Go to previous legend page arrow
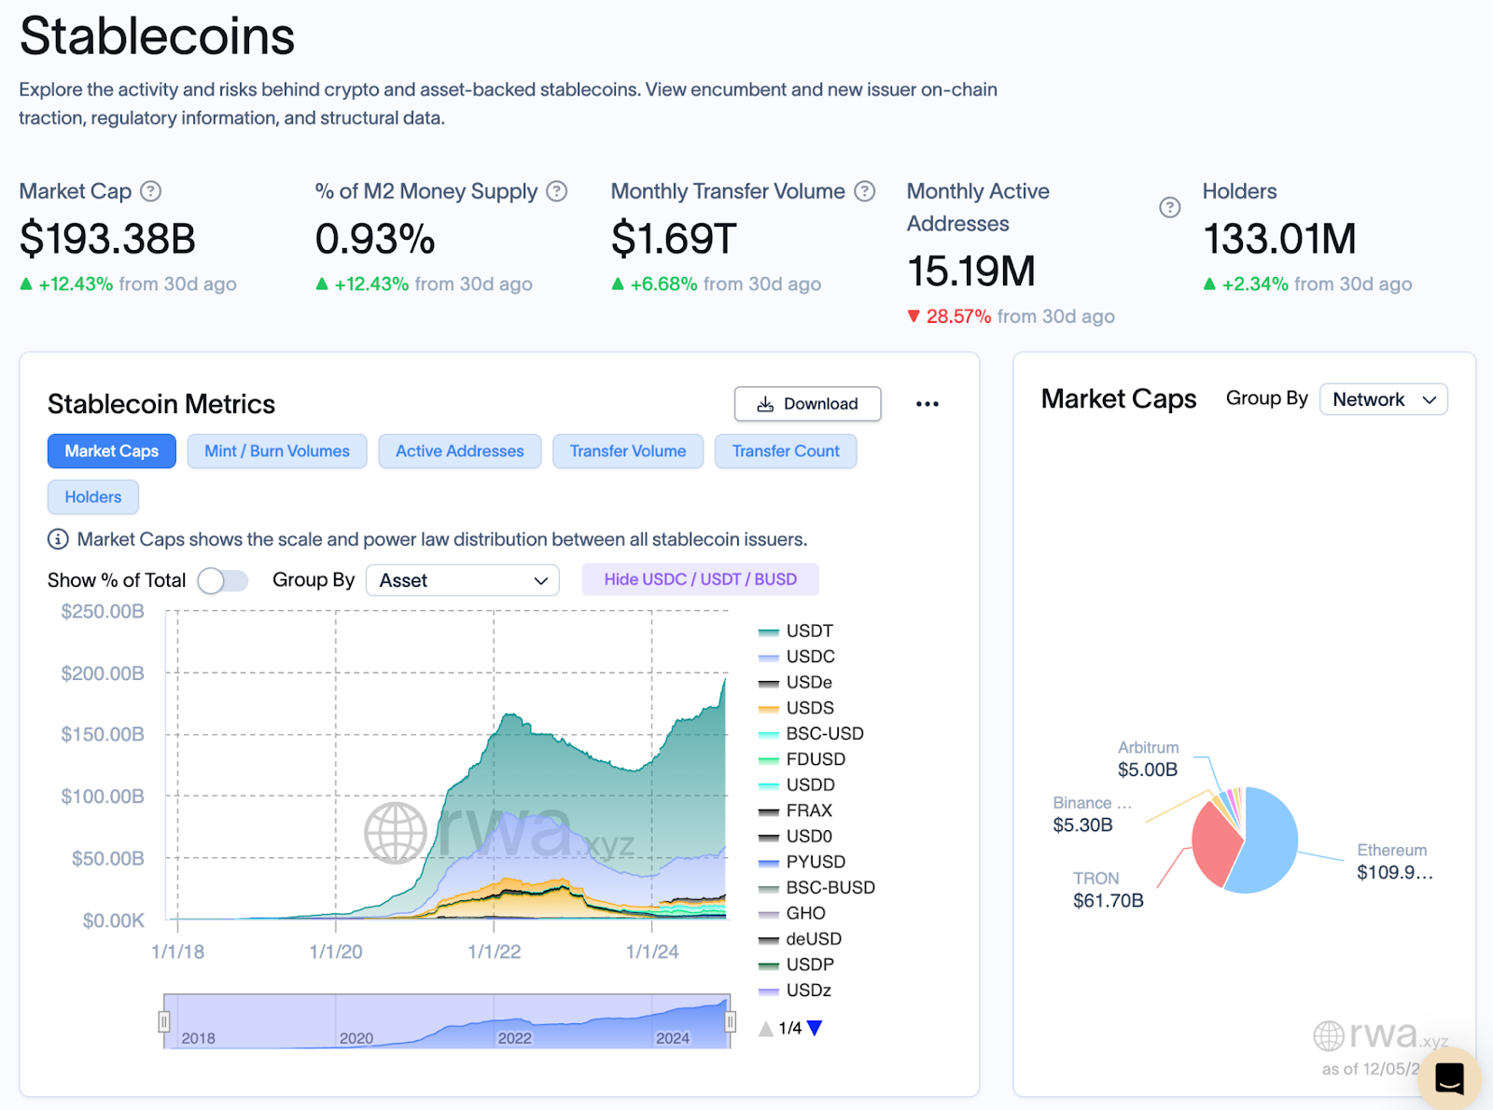This screenshot has width=1493, height=1110. [x=766, y=1028]
